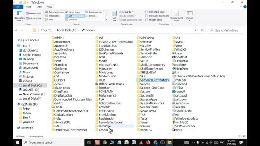This screenshot has height=146, width=260.
Task: Go to This PC in the address bar
Action: pyautogui.click(x=46, y=30)
